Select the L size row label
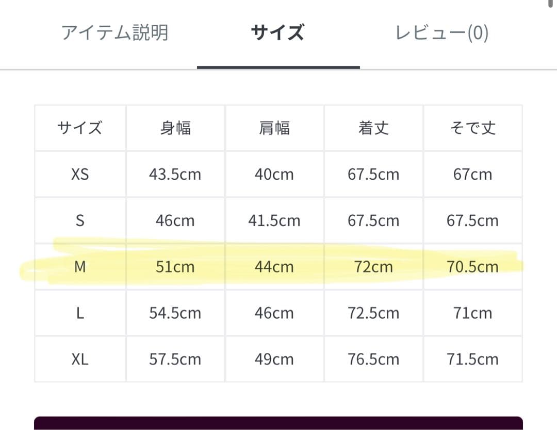Viewport: 557px width, 430px height. 80,313
